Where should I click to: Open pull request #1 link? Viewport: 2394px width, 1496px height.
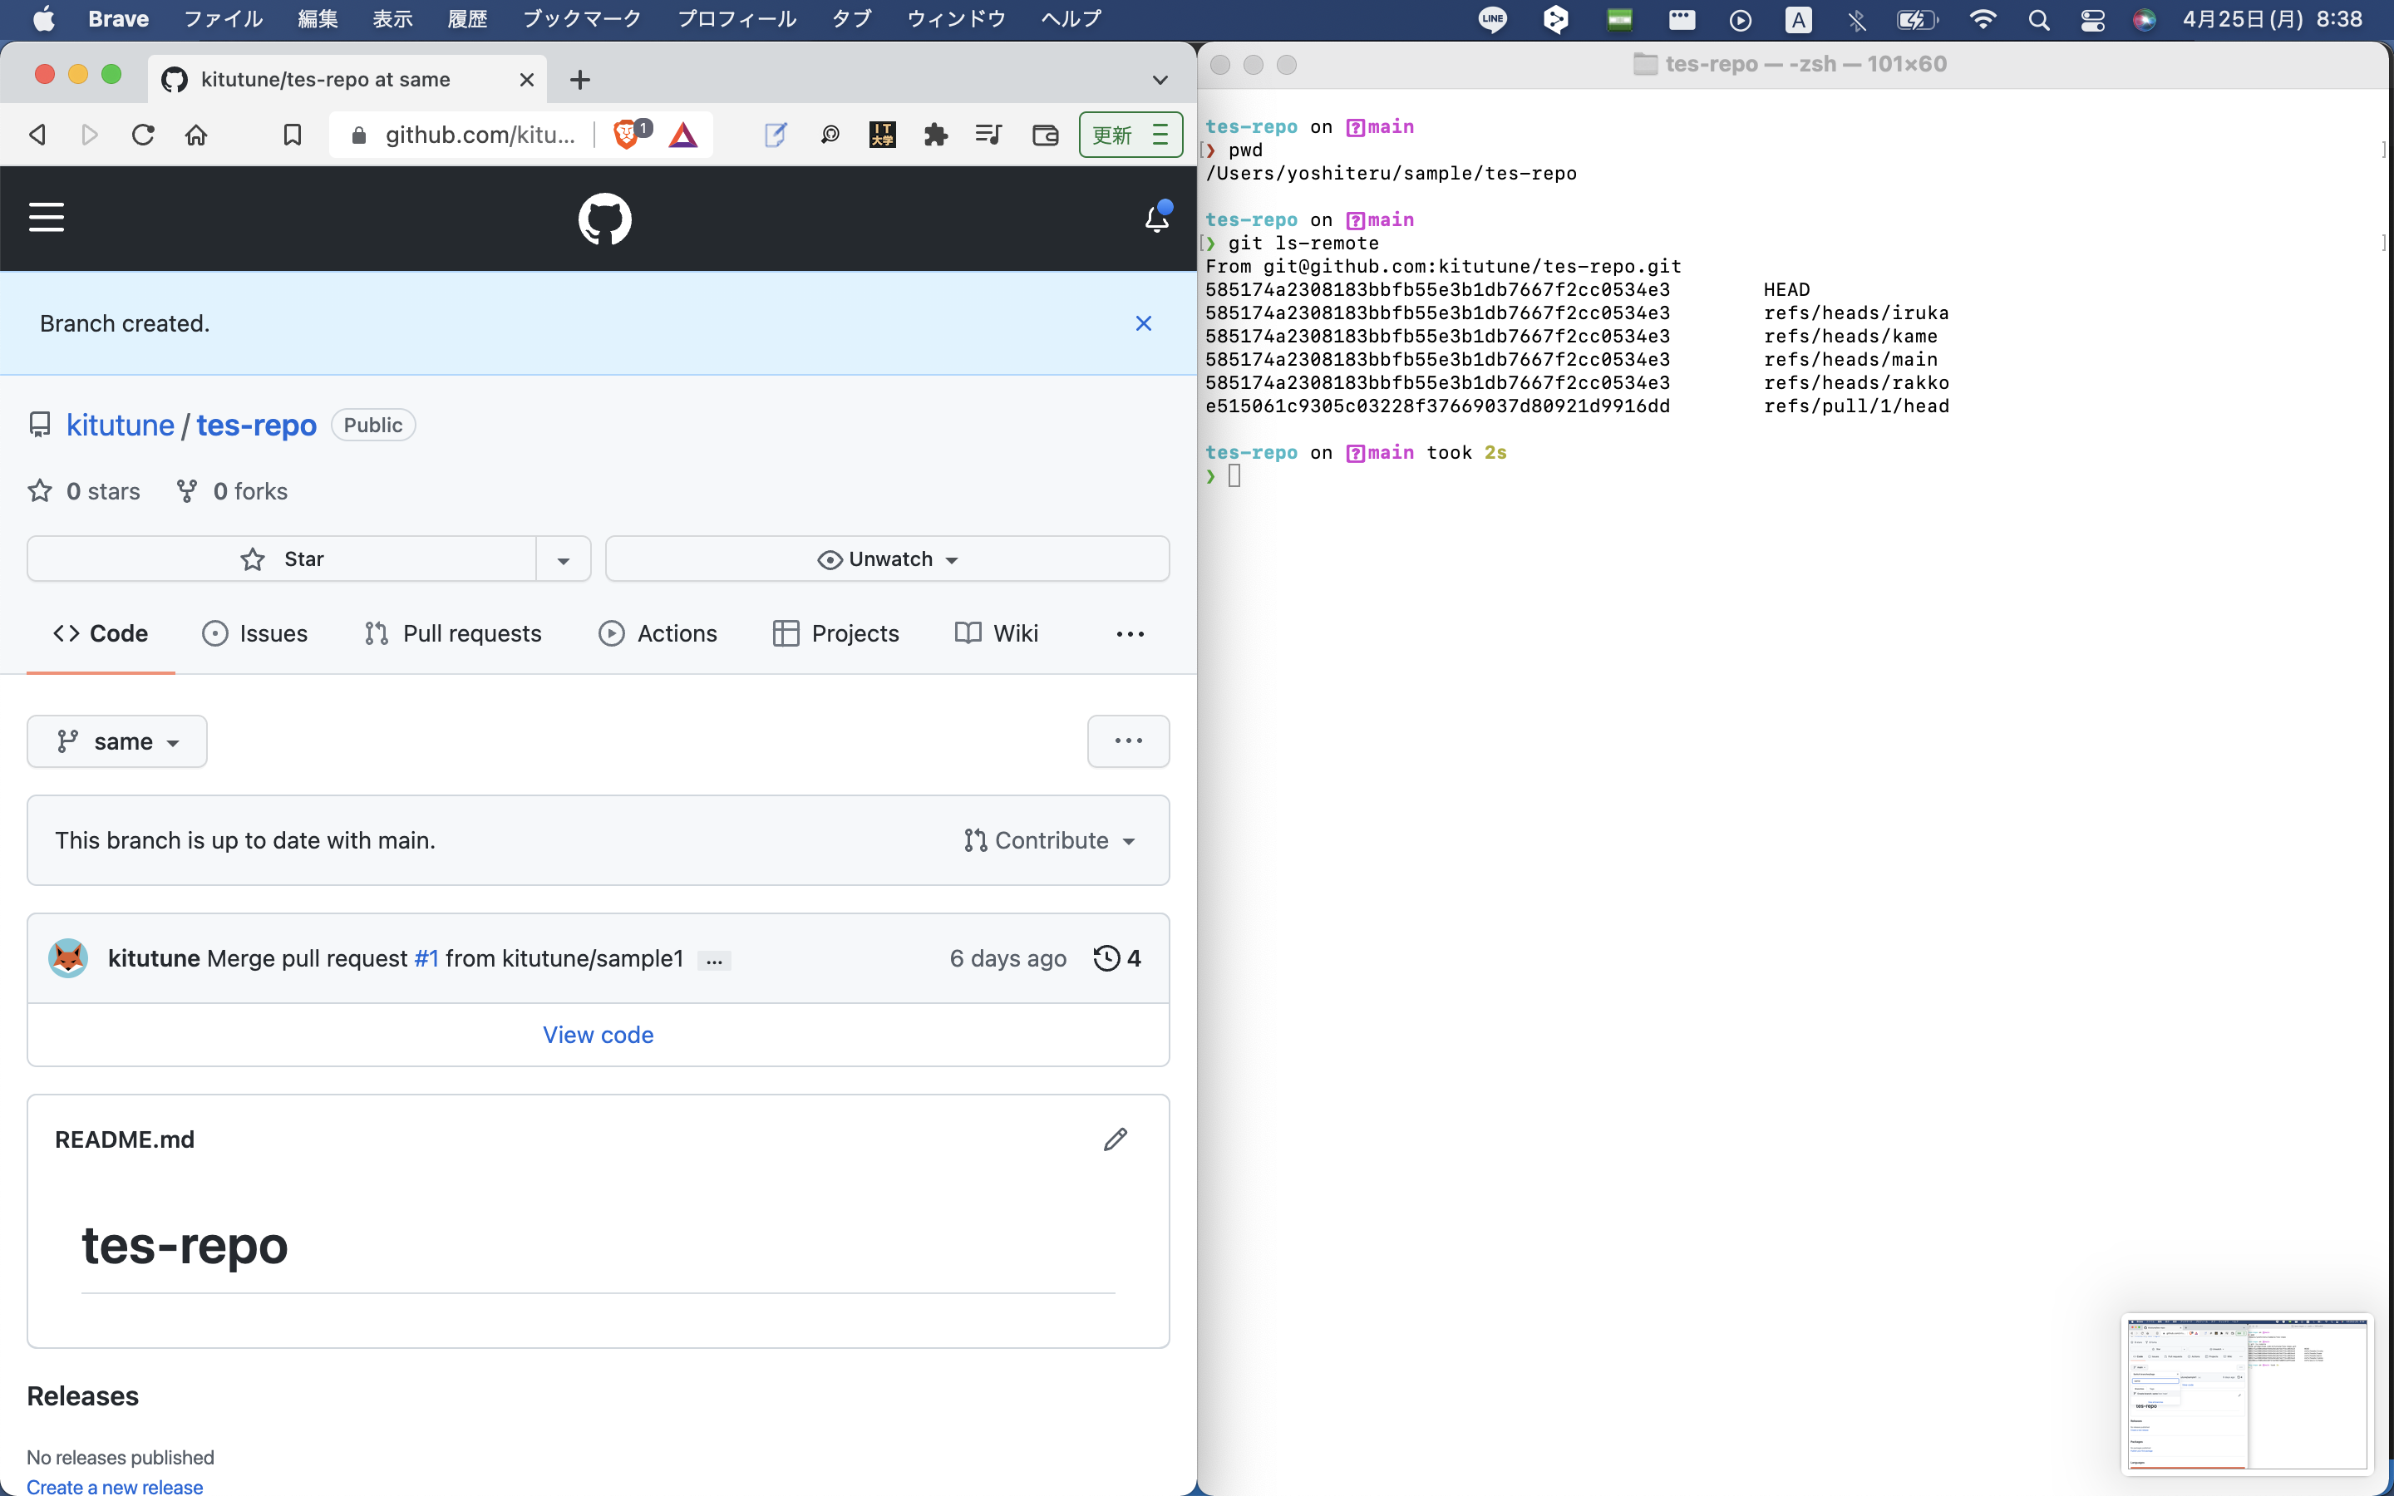tap(426, 957)
